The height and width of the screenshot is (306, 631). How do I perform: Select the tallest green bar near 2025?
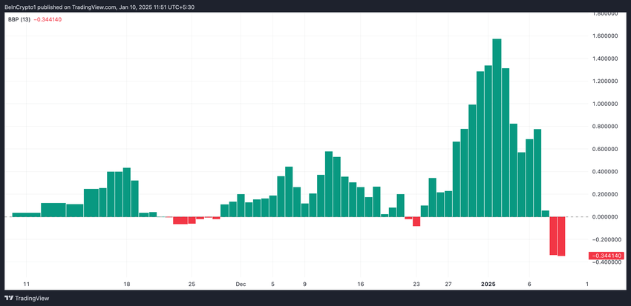tap(497, 127)
